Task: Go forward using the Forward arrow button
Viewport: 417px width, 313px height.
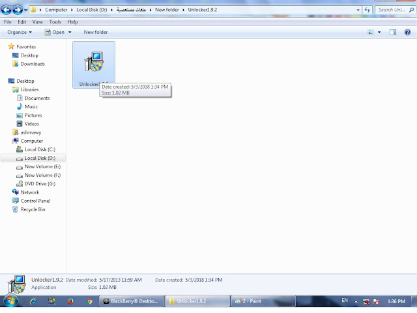Action: [x=18, y=10]
